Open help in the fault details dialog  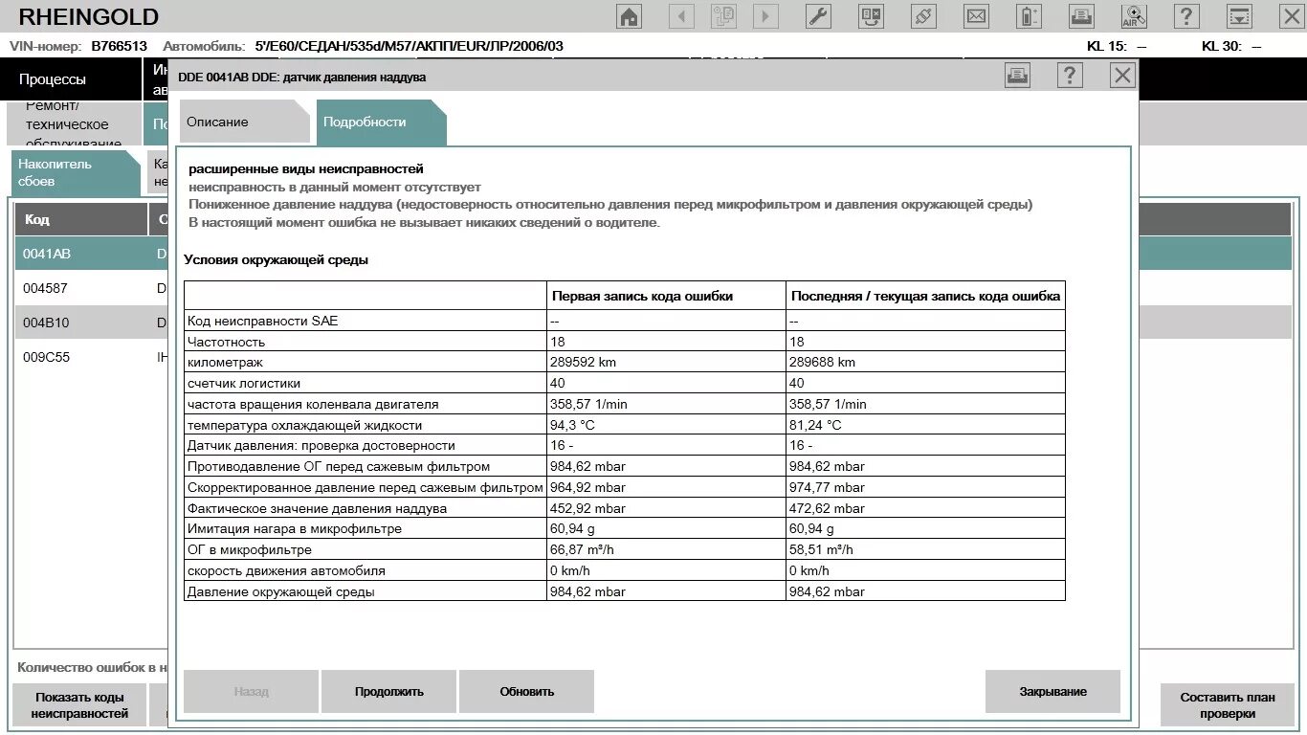(1070, 77)
